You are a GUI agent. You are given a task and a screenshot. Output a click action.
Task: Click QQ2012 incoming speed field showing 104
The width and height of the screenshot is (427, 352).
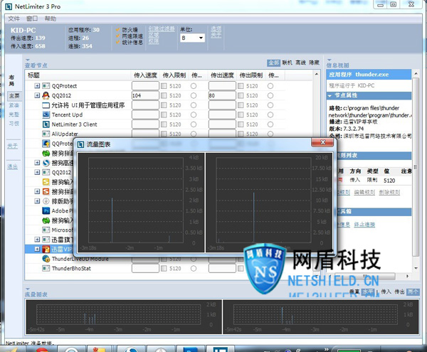pos(145,95)
